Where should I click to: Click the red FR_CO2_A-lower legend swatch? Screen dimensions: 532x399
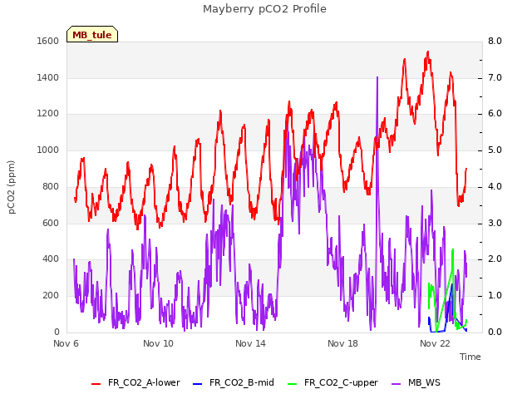click(x=96, y=384)
